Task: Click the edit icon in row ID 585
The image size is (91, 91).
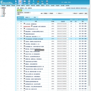Action: [x=24, y=61]
